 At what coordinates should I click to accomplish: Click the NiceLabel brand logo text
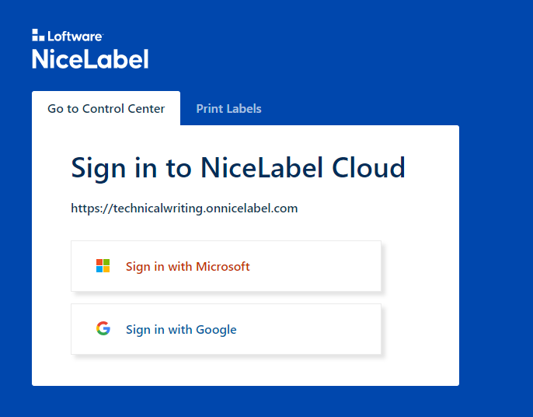point(90,59)
